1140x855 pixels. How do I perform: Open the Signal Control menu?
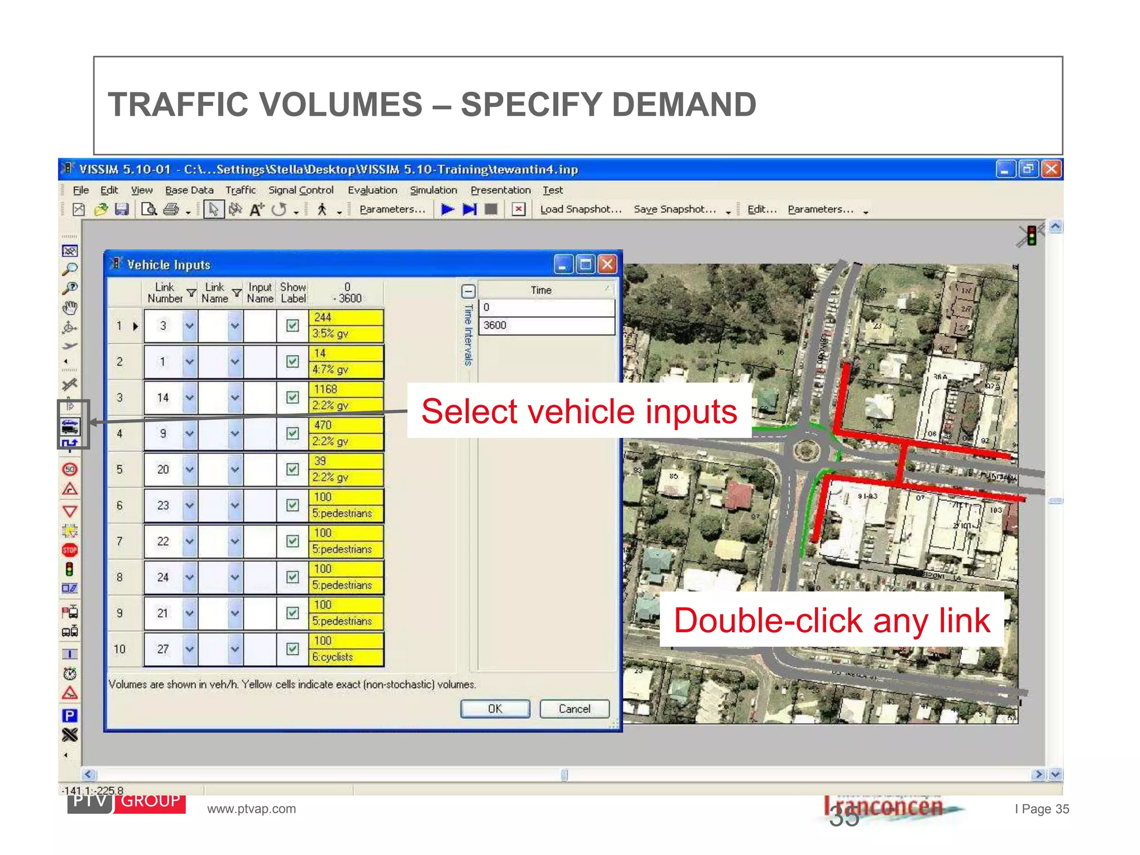click(x=301, y=190)
